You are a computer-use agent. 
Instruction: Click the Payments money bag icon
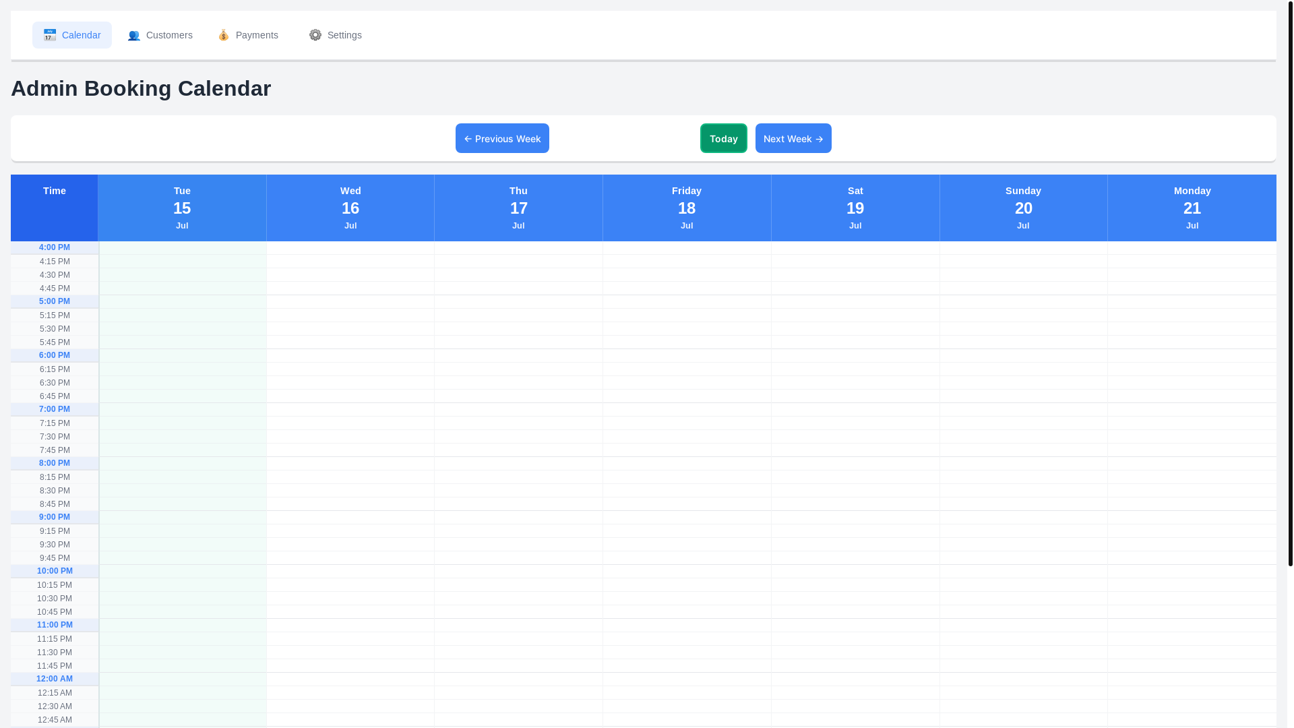[x=224, y=35]
